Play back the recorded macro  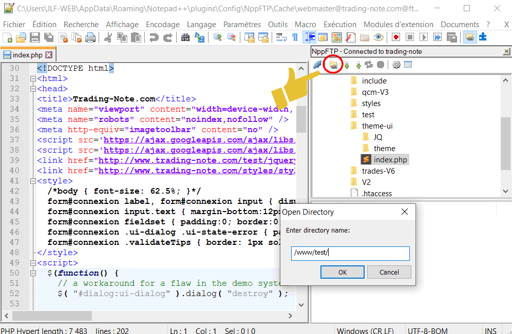click(x=424, y=37)
